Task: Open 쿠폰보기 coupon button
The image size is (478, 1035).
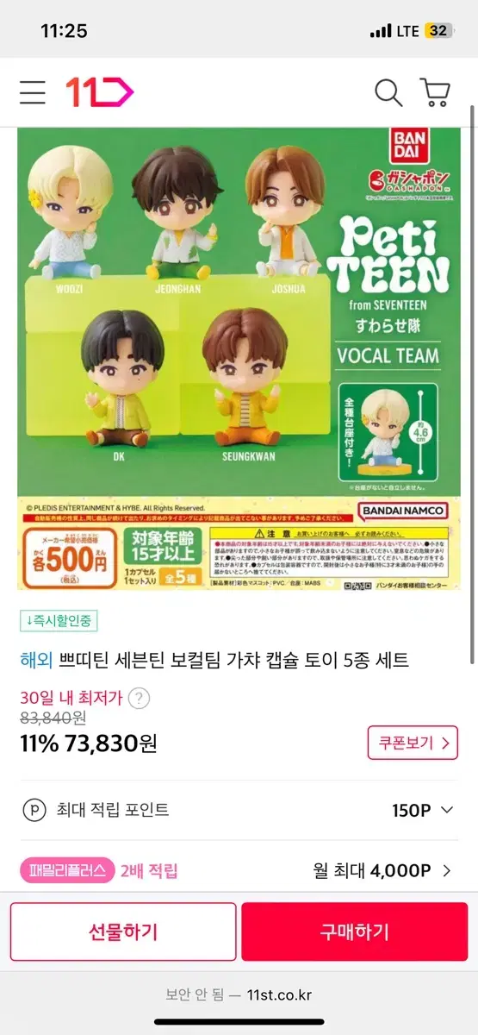Action: pos(413,742)
